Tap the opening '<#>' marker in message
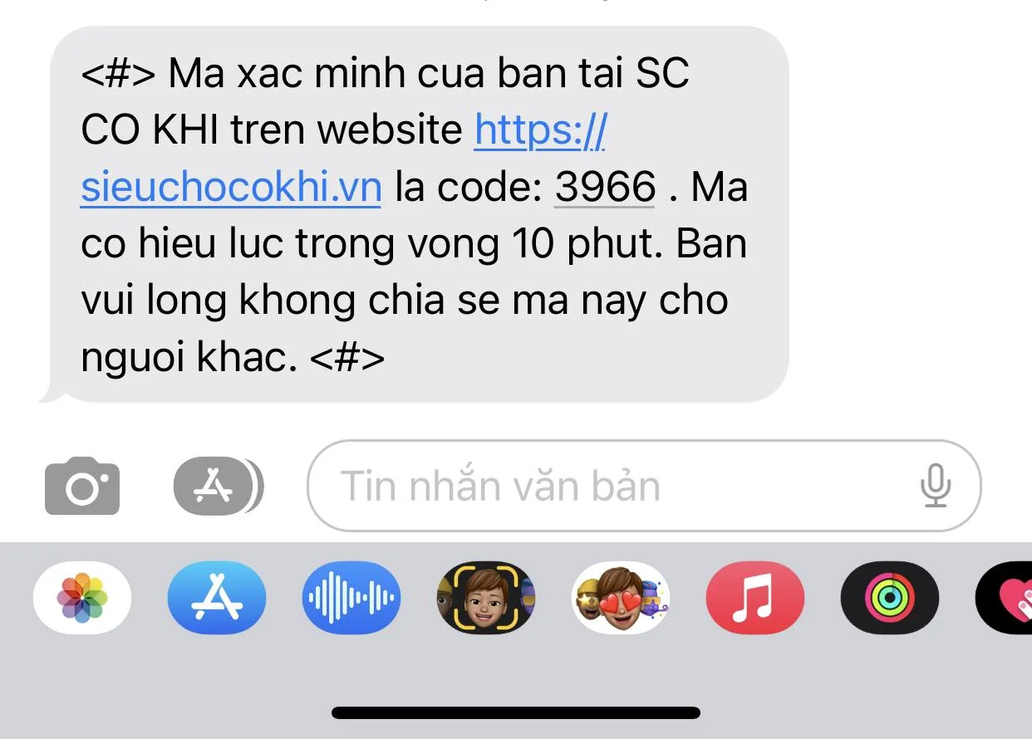This screenshot has width=1032, height=739. [x=118, y=74]
